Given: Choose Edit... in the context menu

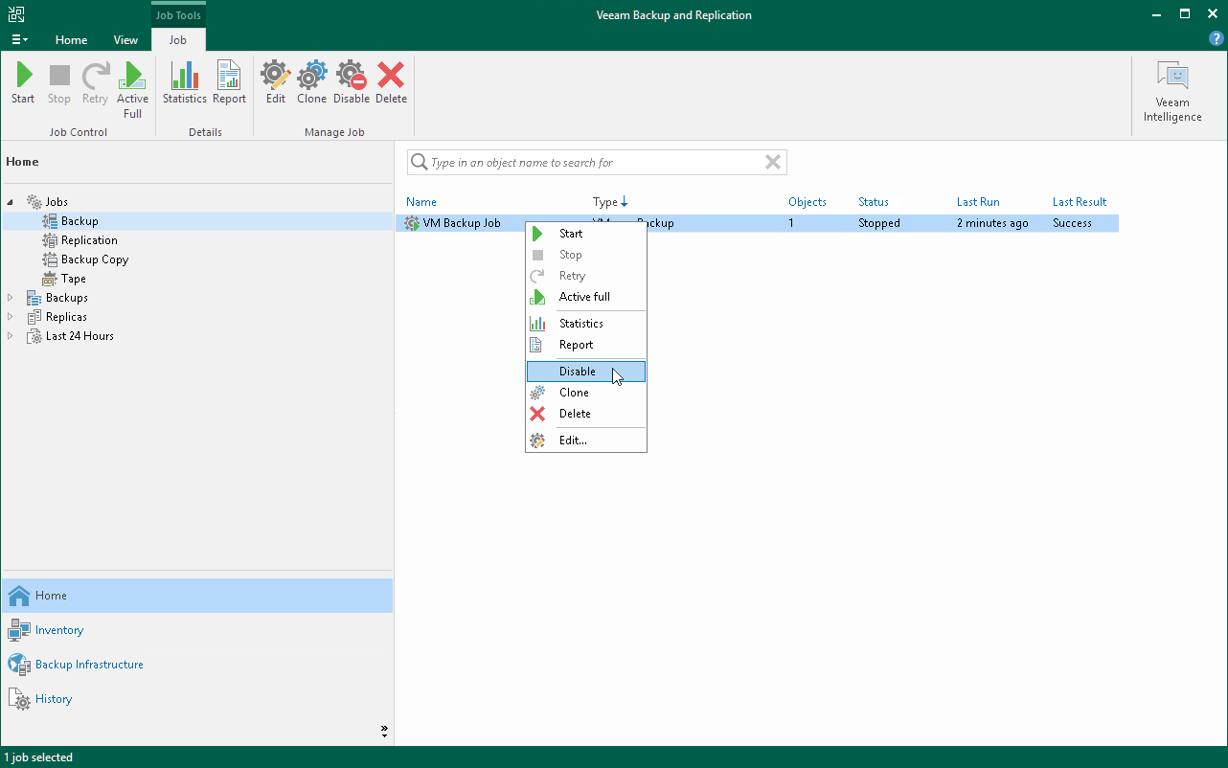Looking at the screenshot, I should pyautogui.click(x=586, y=440).
